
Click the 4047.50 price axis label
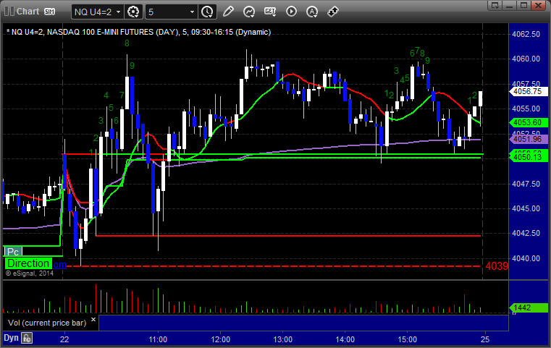(x=526, y=184)
